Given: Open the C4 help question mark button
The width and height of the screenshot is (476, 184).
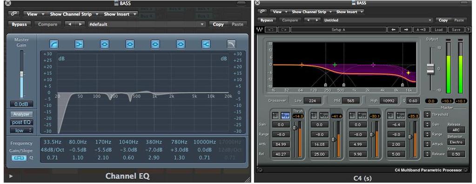Looking at the screenshot, I should [469, 30].
